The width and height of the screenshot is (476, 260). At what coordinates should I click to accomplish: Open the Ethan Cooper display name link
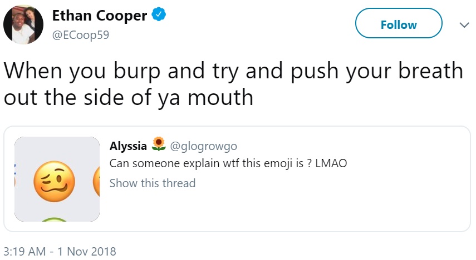pyautogui.click(x=100, y=16)
